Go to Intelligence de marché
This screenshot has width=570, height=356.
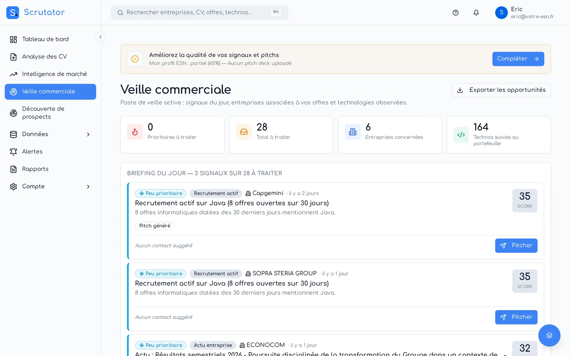coord(50,74)
